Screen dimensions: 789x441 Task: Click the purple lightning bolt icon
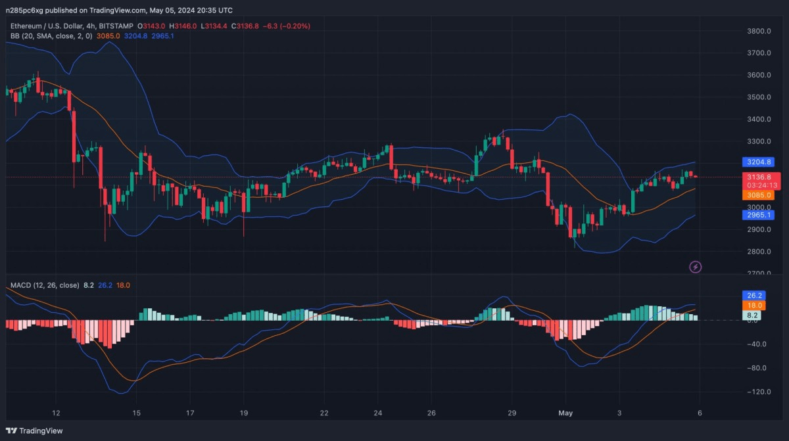695,266
